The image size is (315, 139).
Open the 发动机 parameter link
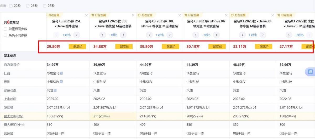(x=8, y=107)
